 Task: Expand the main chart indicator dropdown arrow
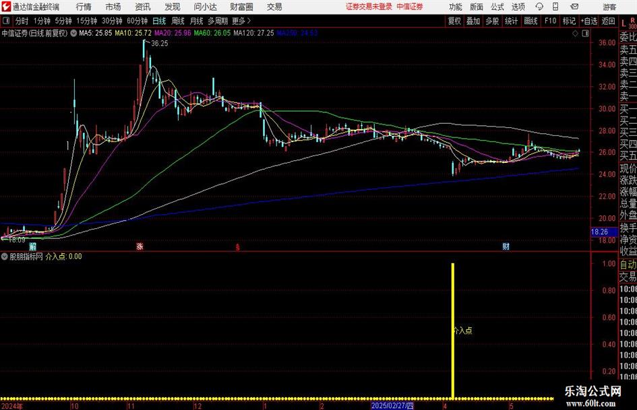click(73, 33)
